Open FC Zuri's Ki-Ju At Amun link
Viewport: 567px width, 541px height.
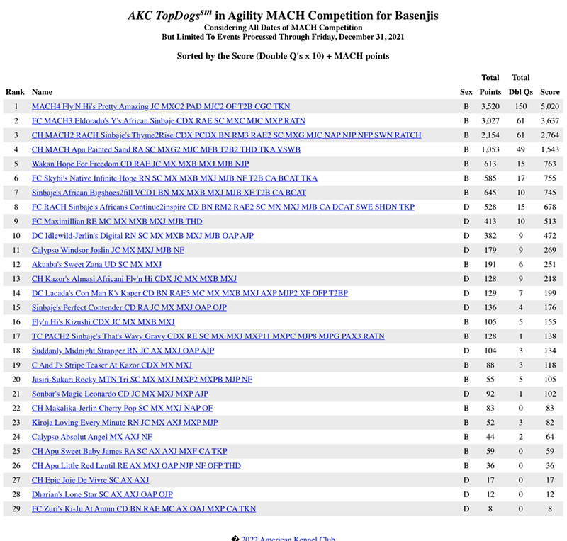144,508
